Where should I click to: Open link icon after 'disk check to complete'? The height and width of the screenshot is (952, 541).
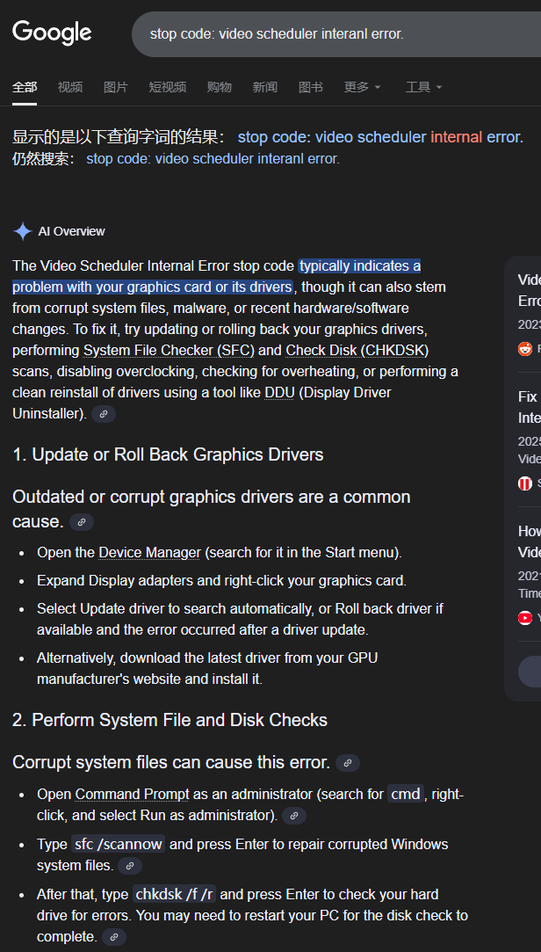(114, 937)
